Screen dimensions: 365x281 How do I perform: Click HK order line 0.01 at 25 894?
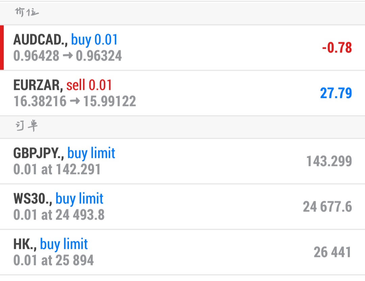click(53, 260)
